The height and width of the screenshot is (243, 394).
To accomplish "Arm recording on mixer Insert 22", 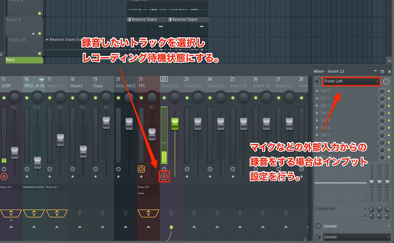I will 164,177.
